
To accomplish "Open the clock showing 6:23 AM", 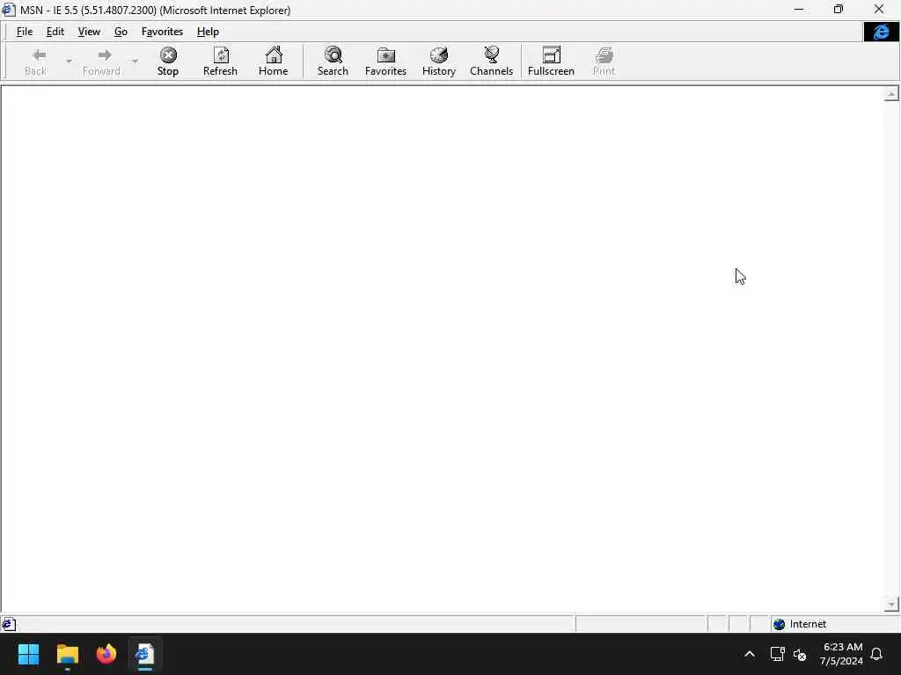I will [841, 654].
